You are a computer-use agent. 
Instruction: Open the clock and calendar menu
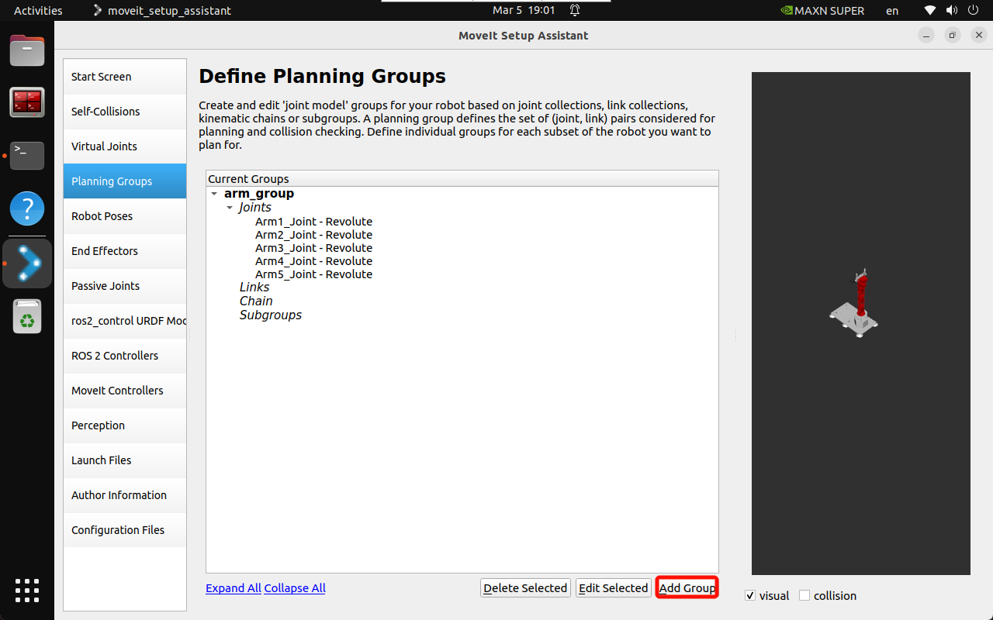524,11
